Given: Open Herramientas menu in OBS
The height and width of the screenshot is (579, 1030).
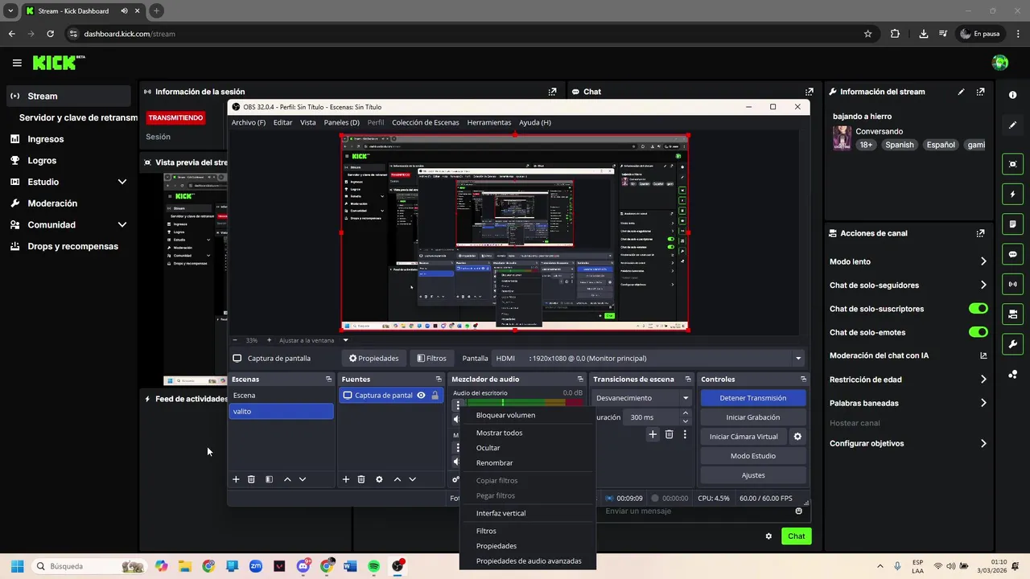Looking at the screenshot, I should pyautogui.click(x=488, y=122).
